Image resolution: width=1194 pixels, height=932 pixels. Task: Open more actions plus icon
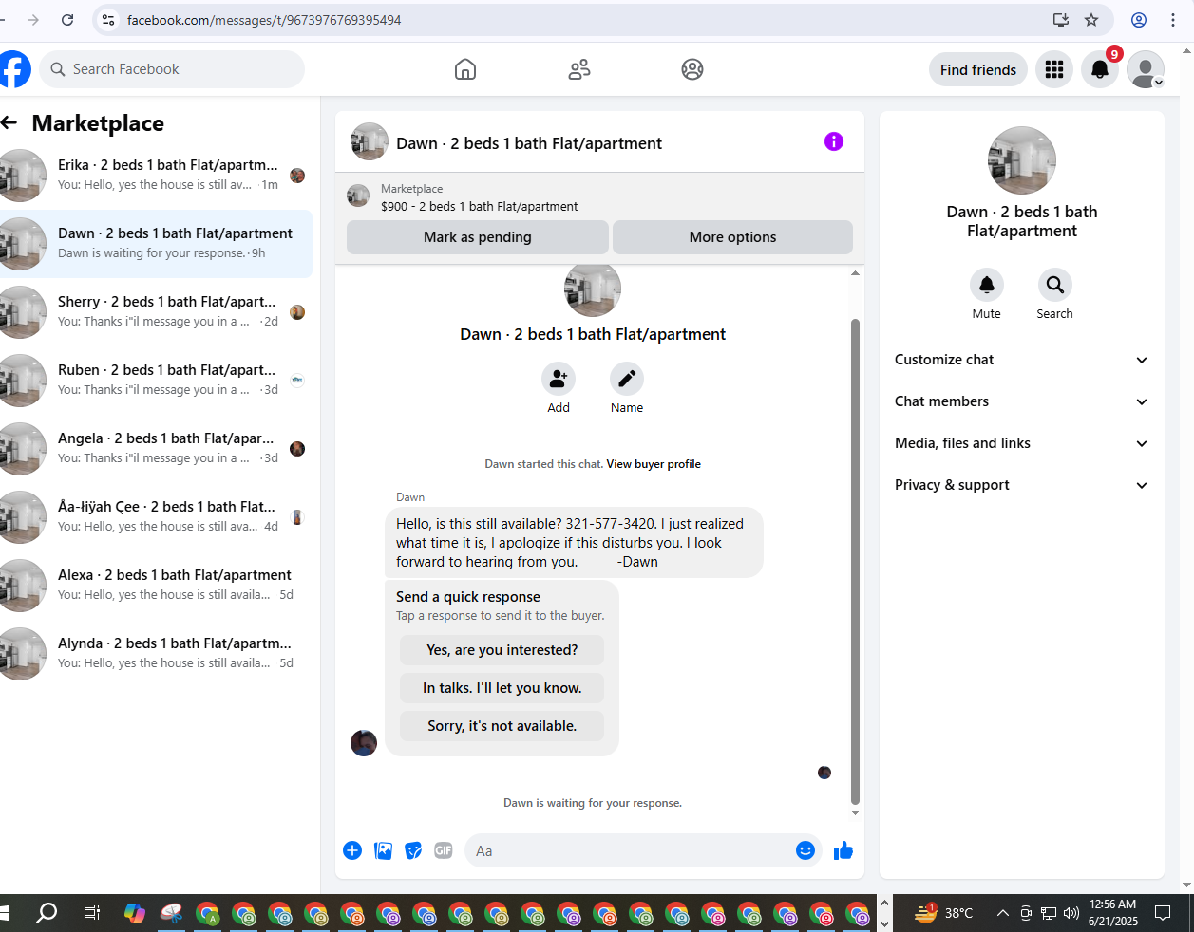coord(352,850)
